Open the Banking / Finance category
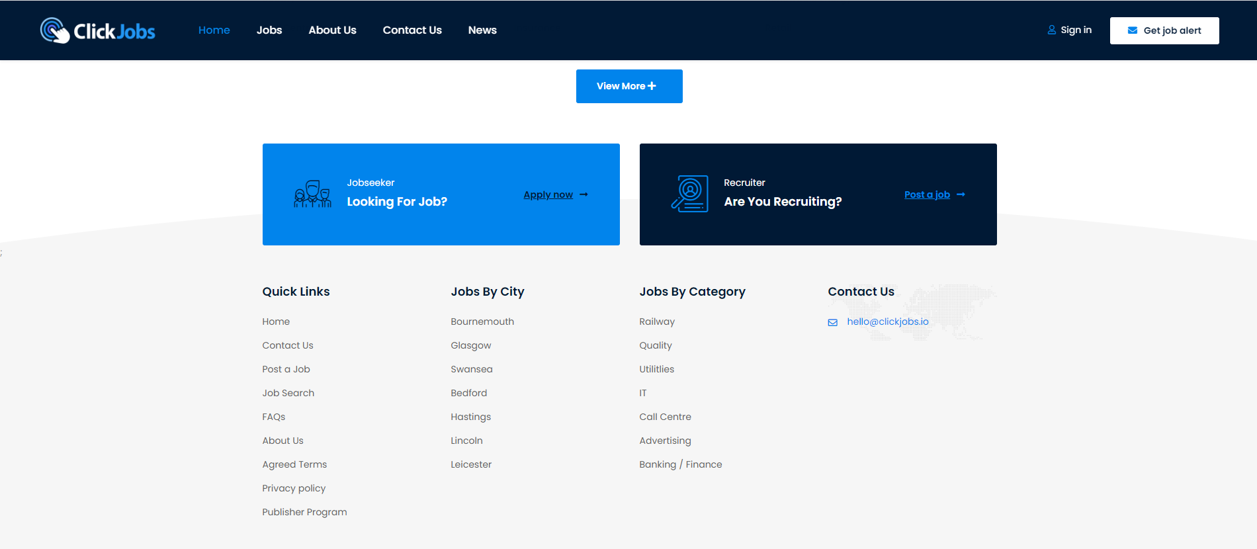 (x=680, y=464)
